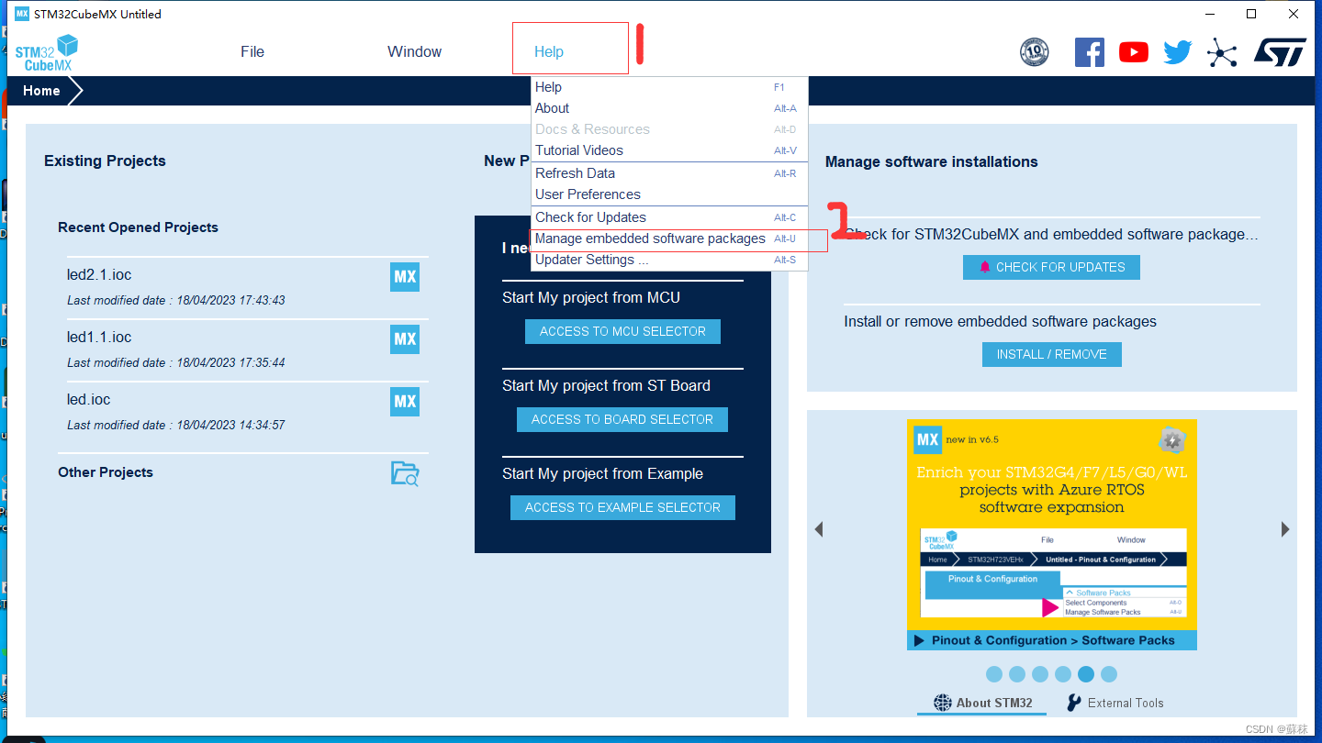Click the CHECK FOR UPDATES button
The width and height of the screenshot is (1322, 743).
[x=1051, y=267]
